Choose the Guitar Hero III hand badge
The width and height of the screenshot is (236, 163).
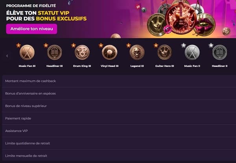(164, 52)
